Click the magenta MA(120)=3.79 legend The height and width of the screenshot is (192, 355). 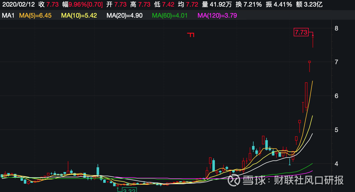[x=217, y=16]
